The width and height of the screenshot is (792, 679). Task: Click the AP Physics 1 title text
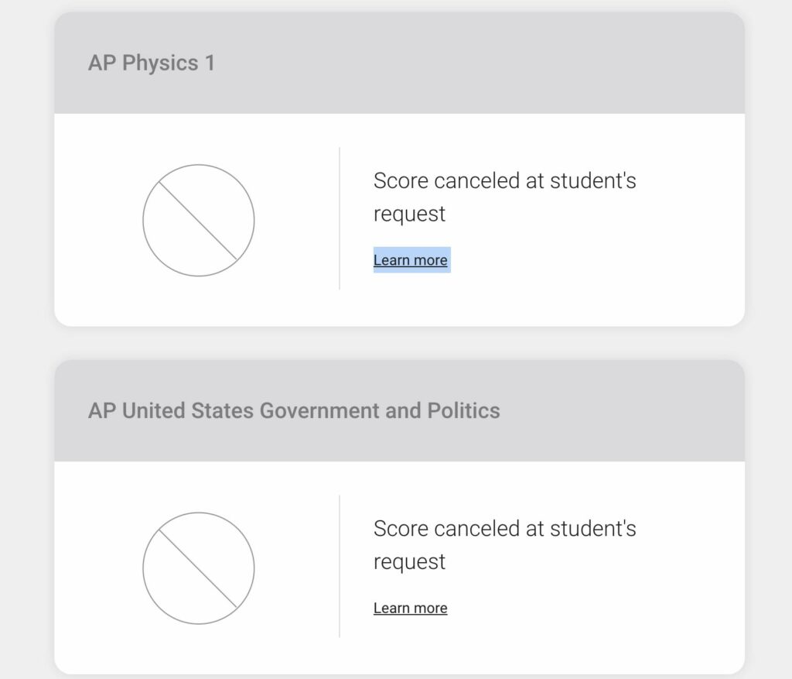point(150,63)
